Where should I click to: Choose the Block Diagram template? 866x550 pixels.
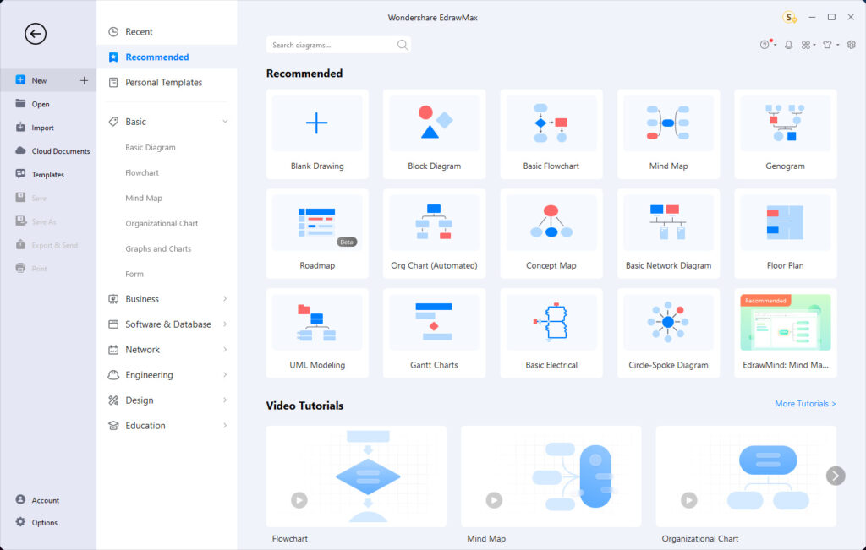(434, 134)
